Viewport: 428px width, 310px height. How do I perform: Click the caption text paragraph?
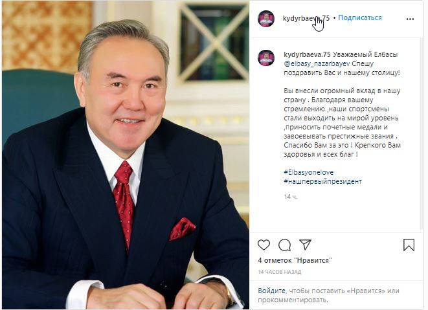point(342,122)
